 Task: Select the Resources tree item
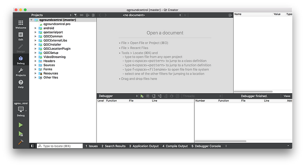[x=50, y=73]
